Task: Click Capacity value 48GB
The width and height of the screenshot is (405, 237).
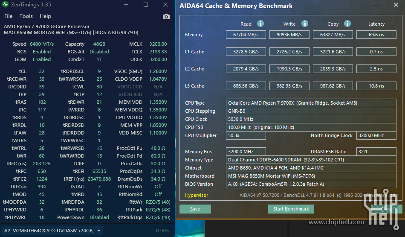Action: click(99, 44)
